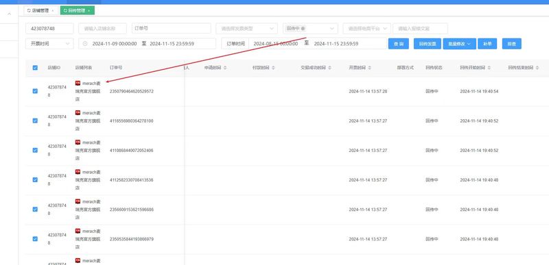This screenshot has height=265, width=549.
Task: Click the 订单号 column header
Action: [116, 68]
